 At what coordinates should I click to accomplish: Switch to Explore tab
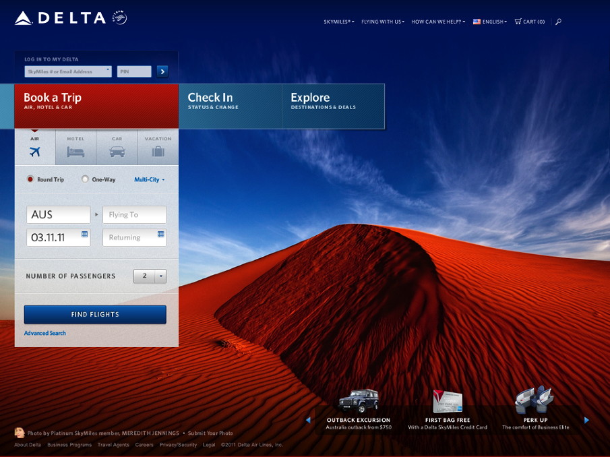click(334, 106)
